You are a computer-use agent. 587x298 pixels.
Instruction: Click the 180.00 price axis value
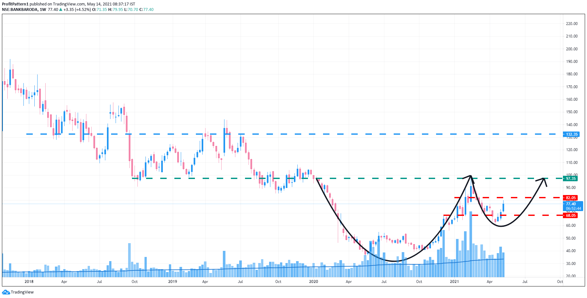[572, 74]
